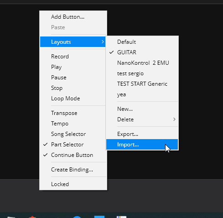Select the yea layout

click(x=142, y=94)
